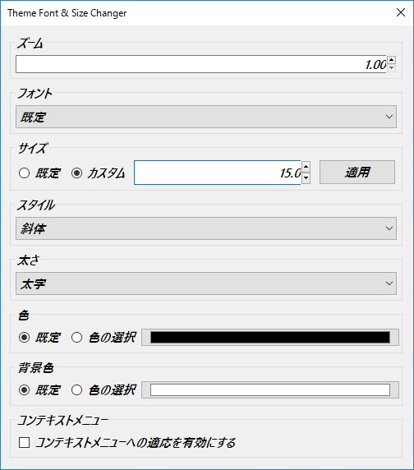Open the 太さ dropdown showing 太字
This screenshot has width=414, height=470.
[206, 283]
